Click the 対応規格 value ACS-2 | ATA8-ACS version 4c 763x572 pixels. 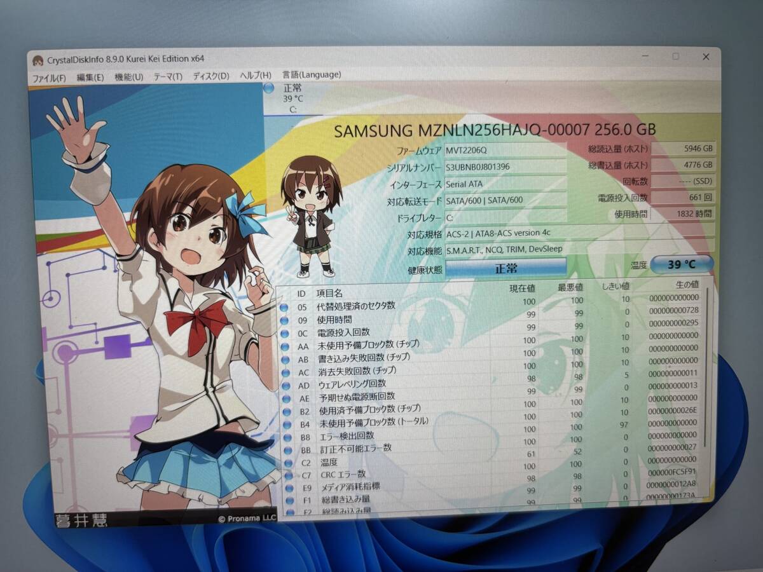pyautogui.click(x=579, y=233)
